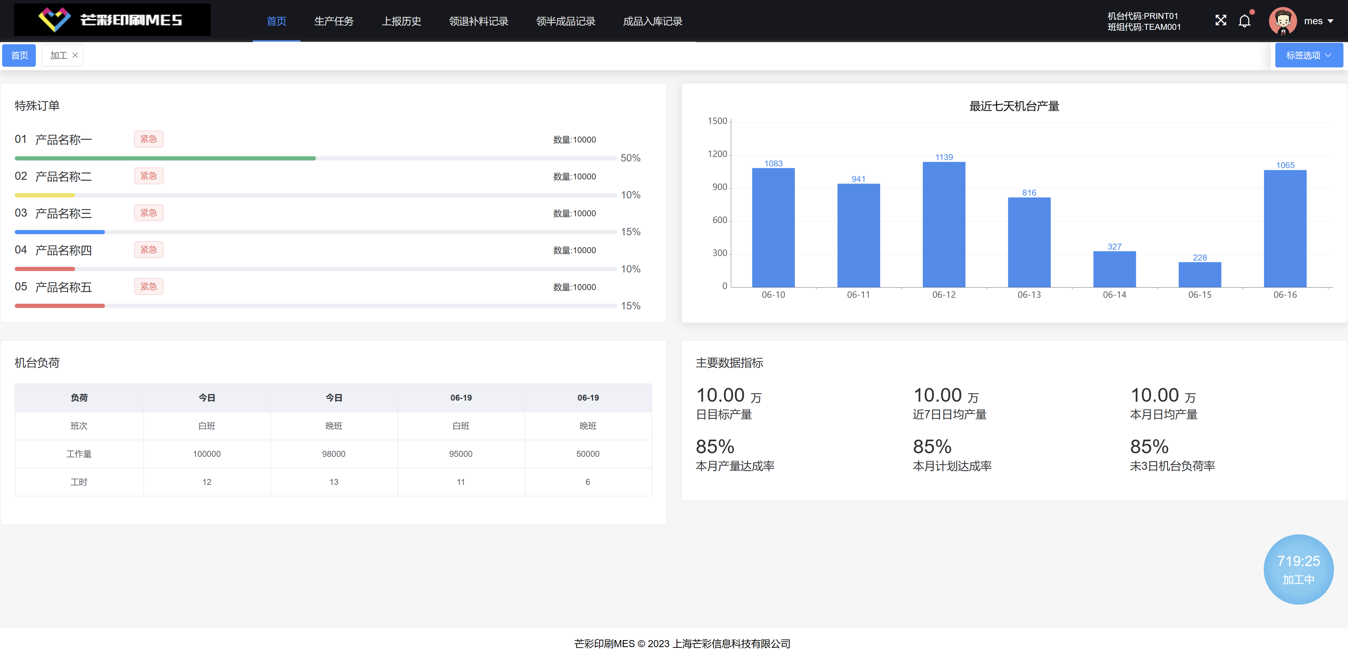Click the fullscreen toggle icon

click(1220, 20)
